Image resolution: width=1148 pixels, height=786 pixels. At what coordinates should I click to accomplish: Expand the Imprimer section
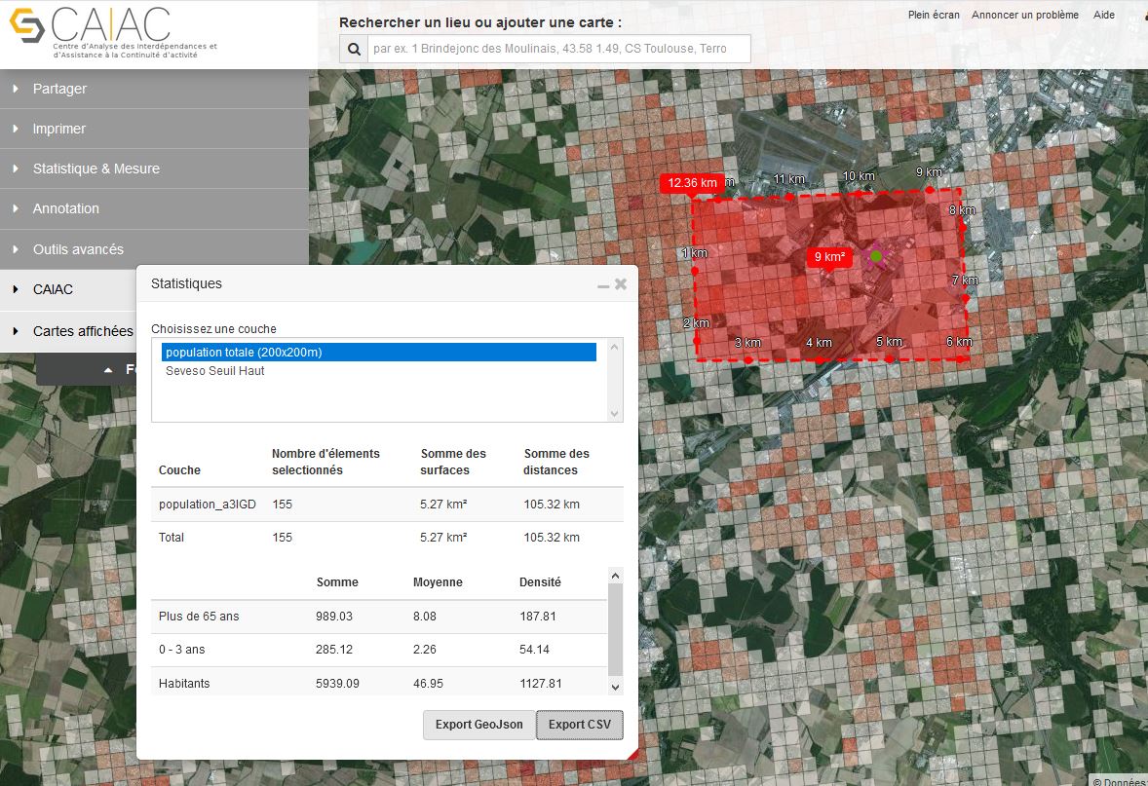click(x=155, y=129)
